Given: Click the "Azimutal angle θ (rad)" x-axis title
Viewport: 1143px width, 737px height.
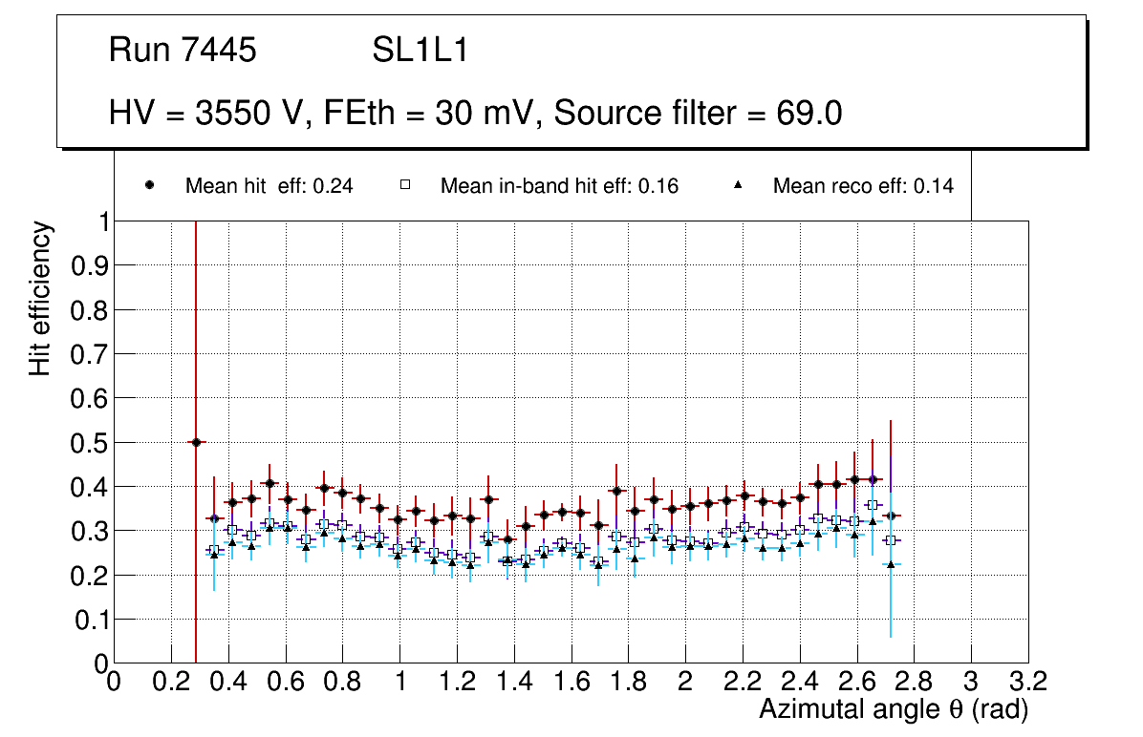Looking at the screenshot, I should (893, 709).
